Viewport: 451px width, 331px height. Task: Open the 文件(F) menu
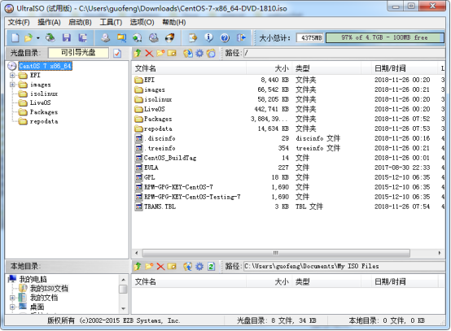pos(19,22)
